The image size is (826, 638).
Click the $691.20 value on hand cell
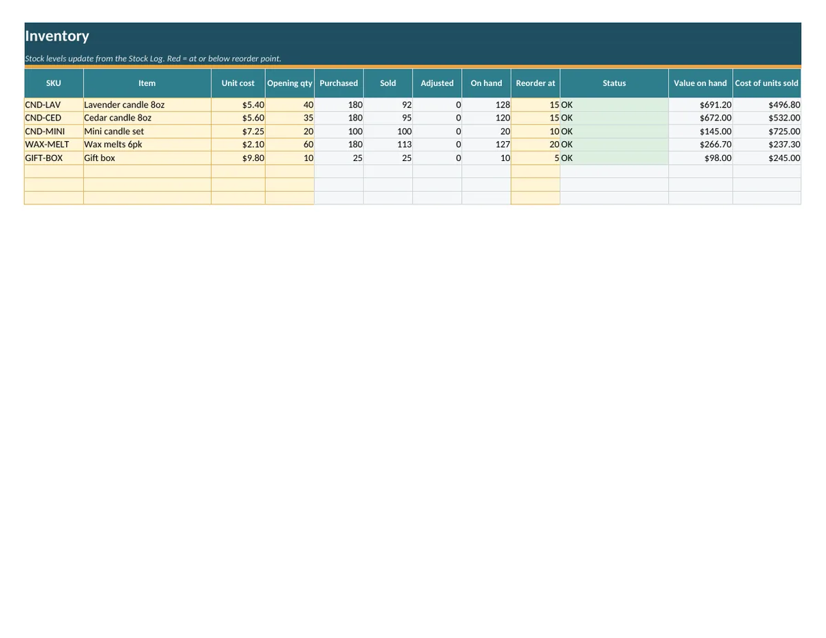pos(701,105)
